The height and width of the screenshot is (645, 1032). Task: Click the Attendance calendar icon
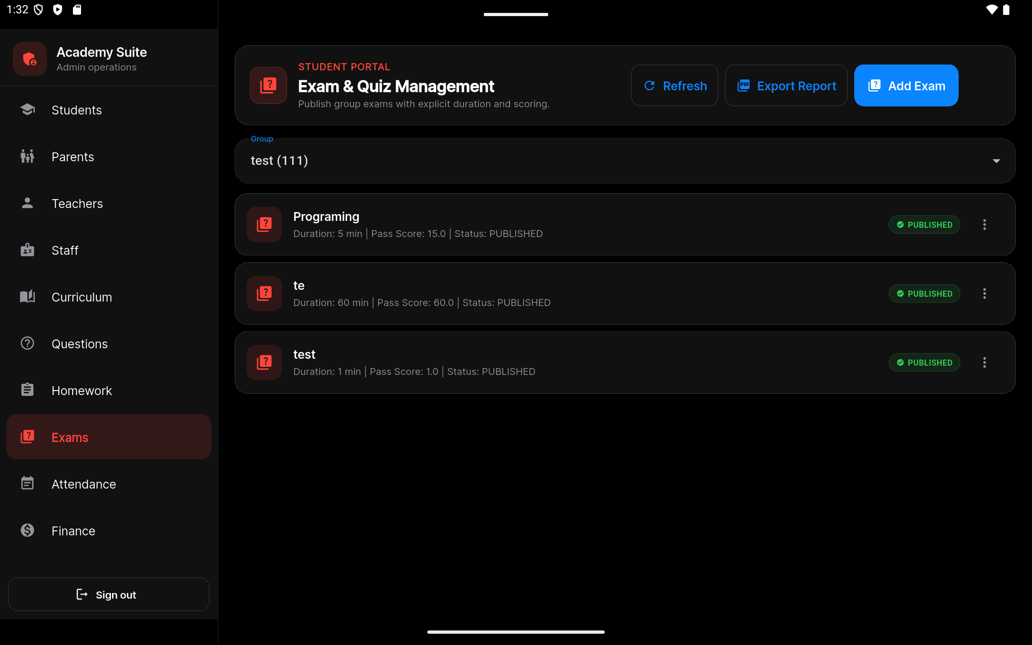27,483
